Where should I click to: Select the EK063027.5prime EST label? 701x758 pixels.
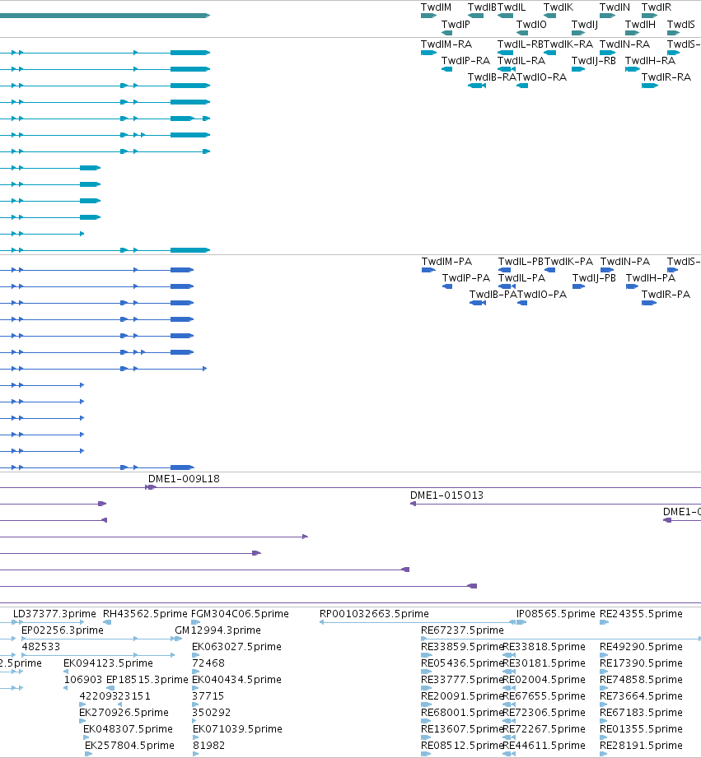(236, 646)
